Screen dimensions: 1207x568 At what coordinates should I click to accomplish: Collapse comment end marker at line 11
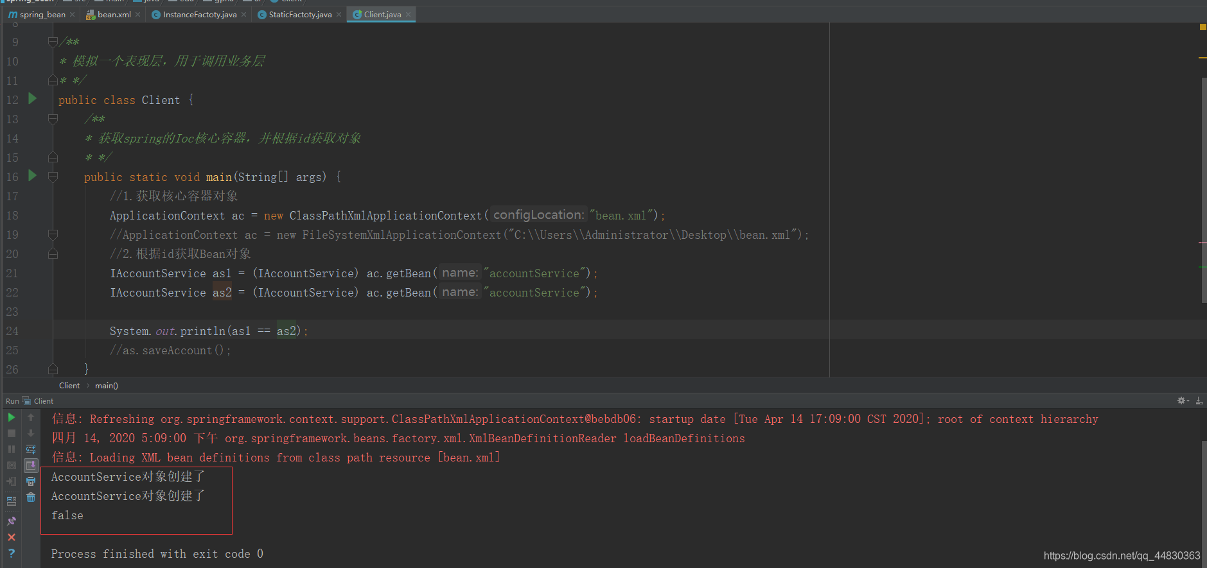(x=53, y=81)
